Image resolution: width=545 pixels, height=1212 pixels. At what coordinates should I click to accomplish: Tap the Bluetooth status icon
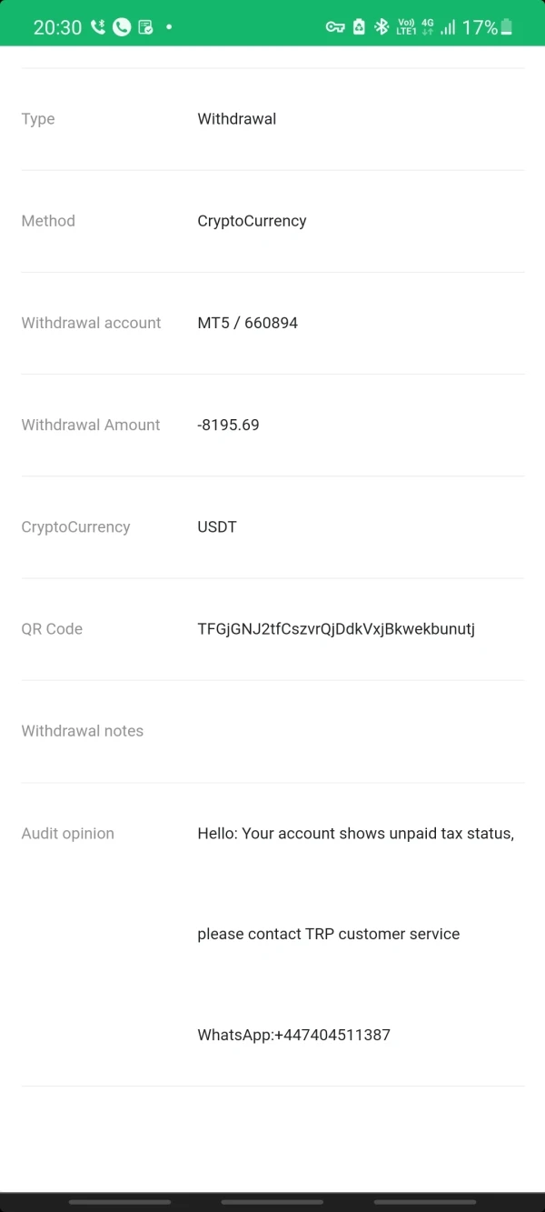click(382, 27)
